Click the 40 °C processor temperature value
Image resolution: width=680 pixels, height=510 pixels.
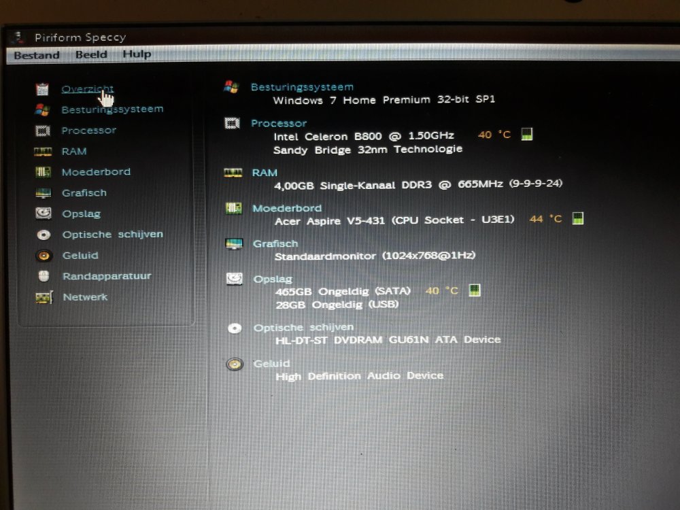(494, 135)
